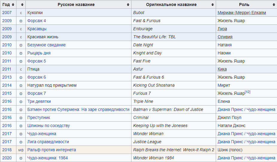The image size is (277, 162).
Task: Click original title The Beautiful Life: TBL
Action: pyautogui.click(x=154, y=37)
